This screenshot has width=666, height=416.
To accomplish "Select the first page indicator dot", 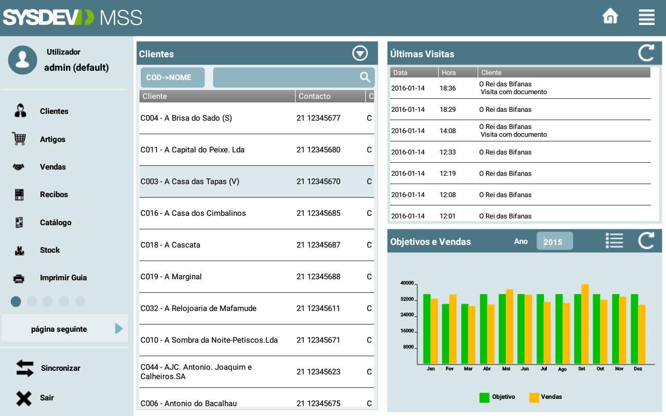I will [x=16, y=302].
